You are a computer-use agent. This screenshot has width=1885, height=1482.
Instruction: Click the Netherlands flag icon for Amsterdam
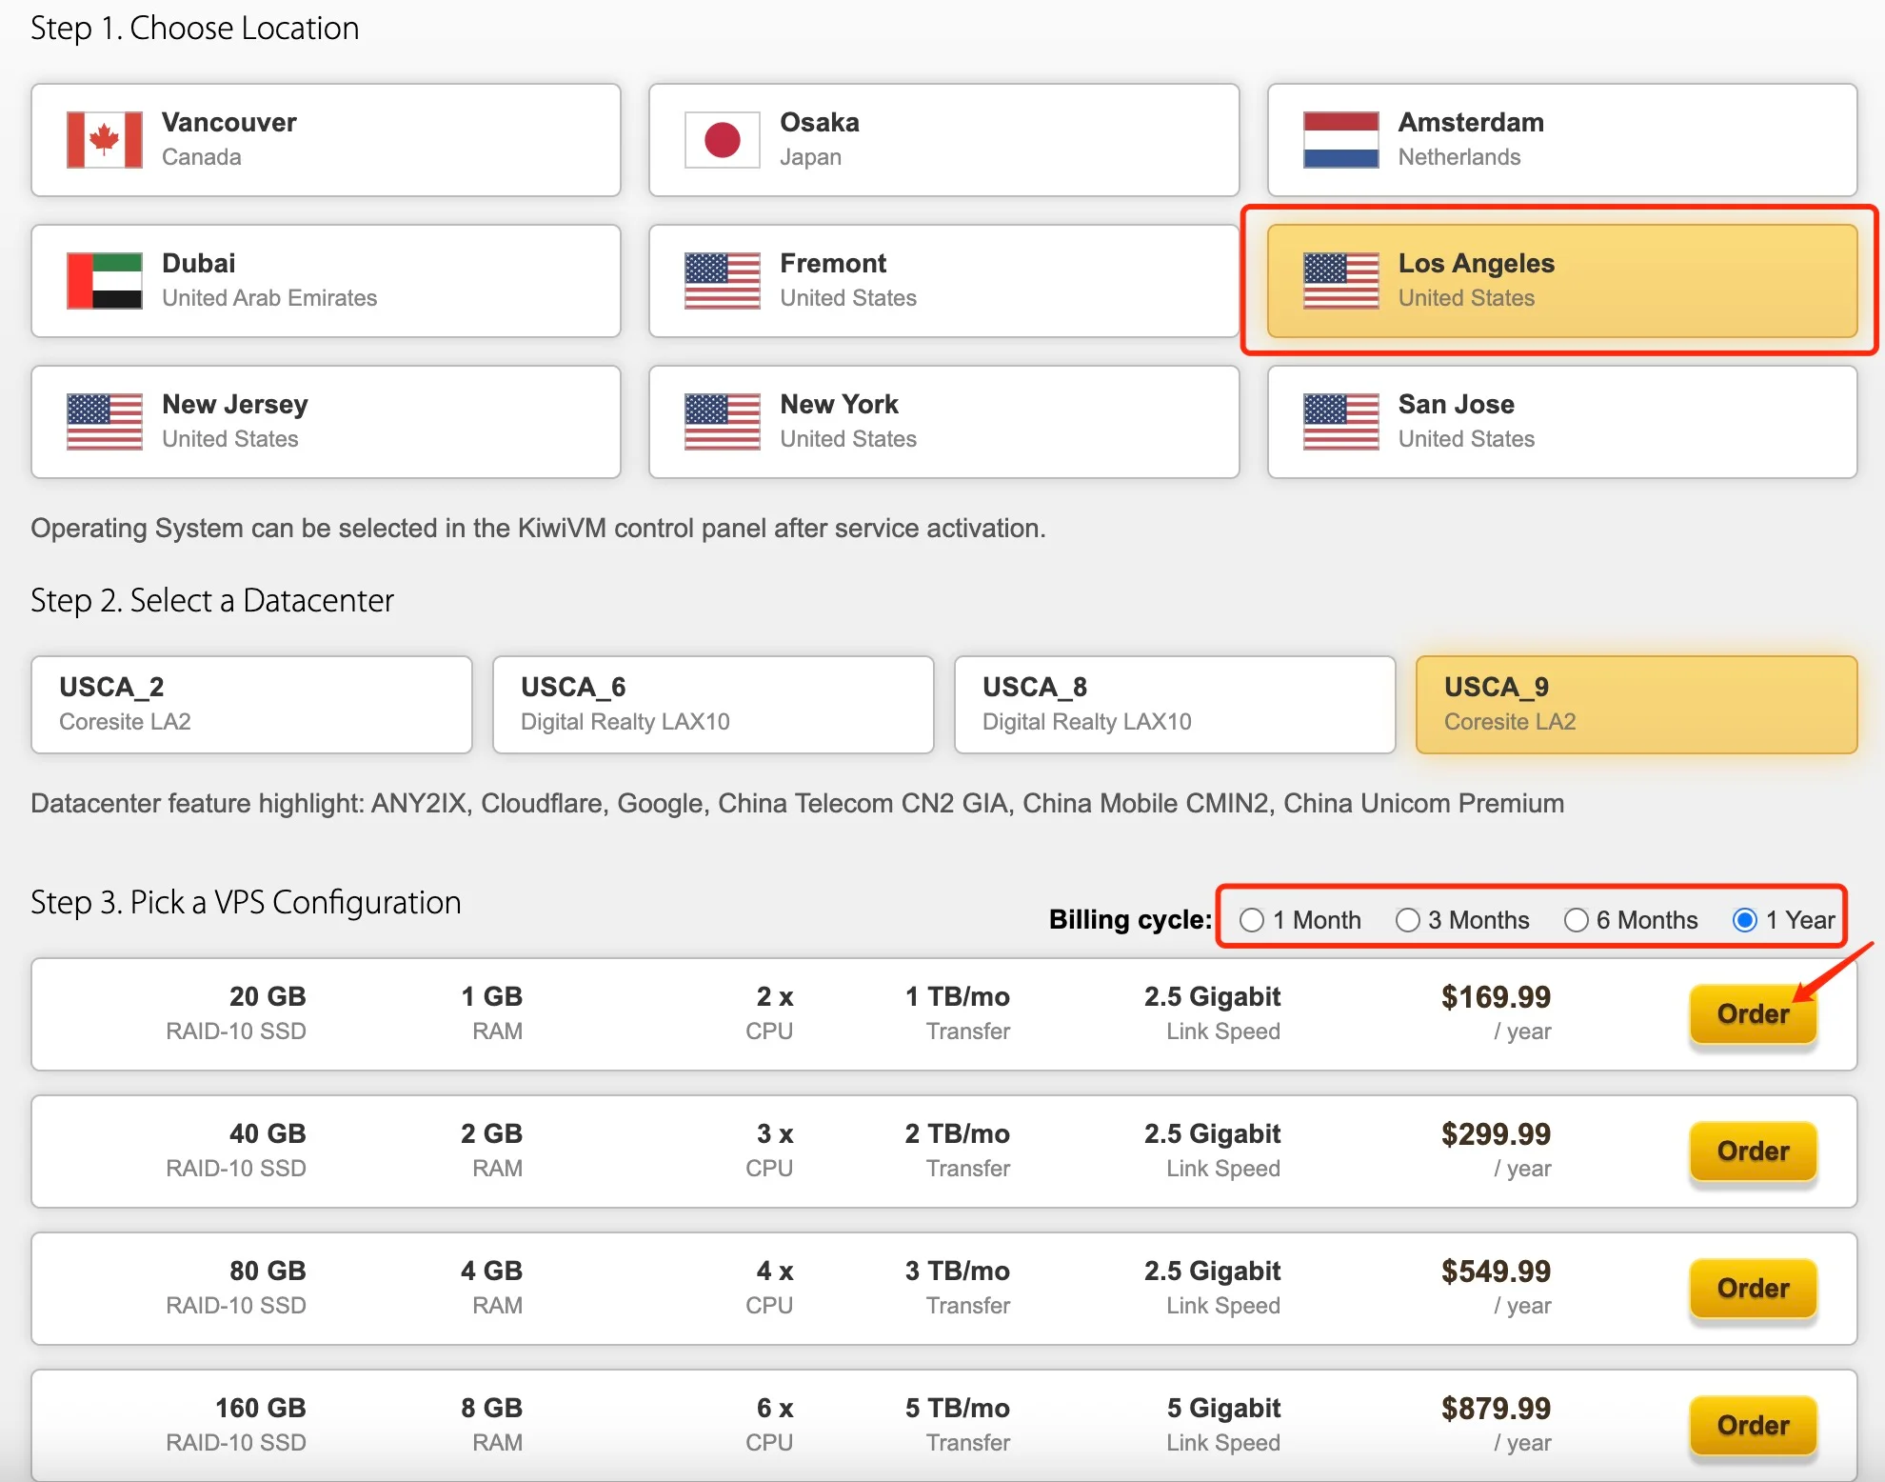coord(1340,140)
